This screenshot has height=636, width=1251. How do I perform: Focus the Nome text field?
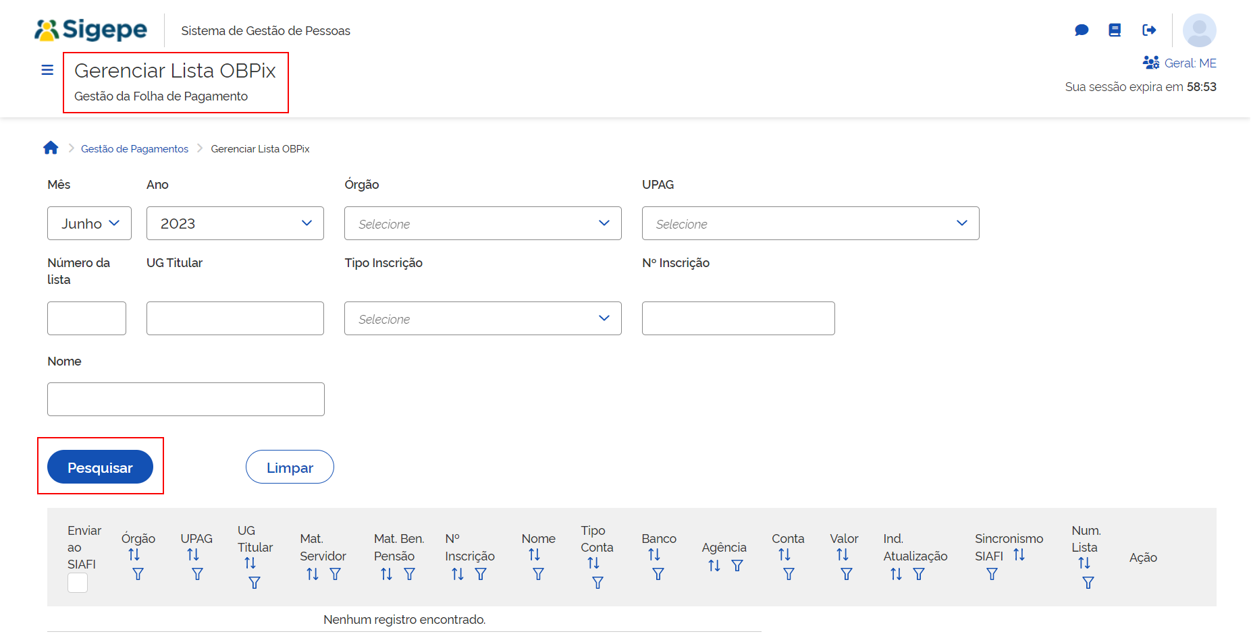point(186,399)
